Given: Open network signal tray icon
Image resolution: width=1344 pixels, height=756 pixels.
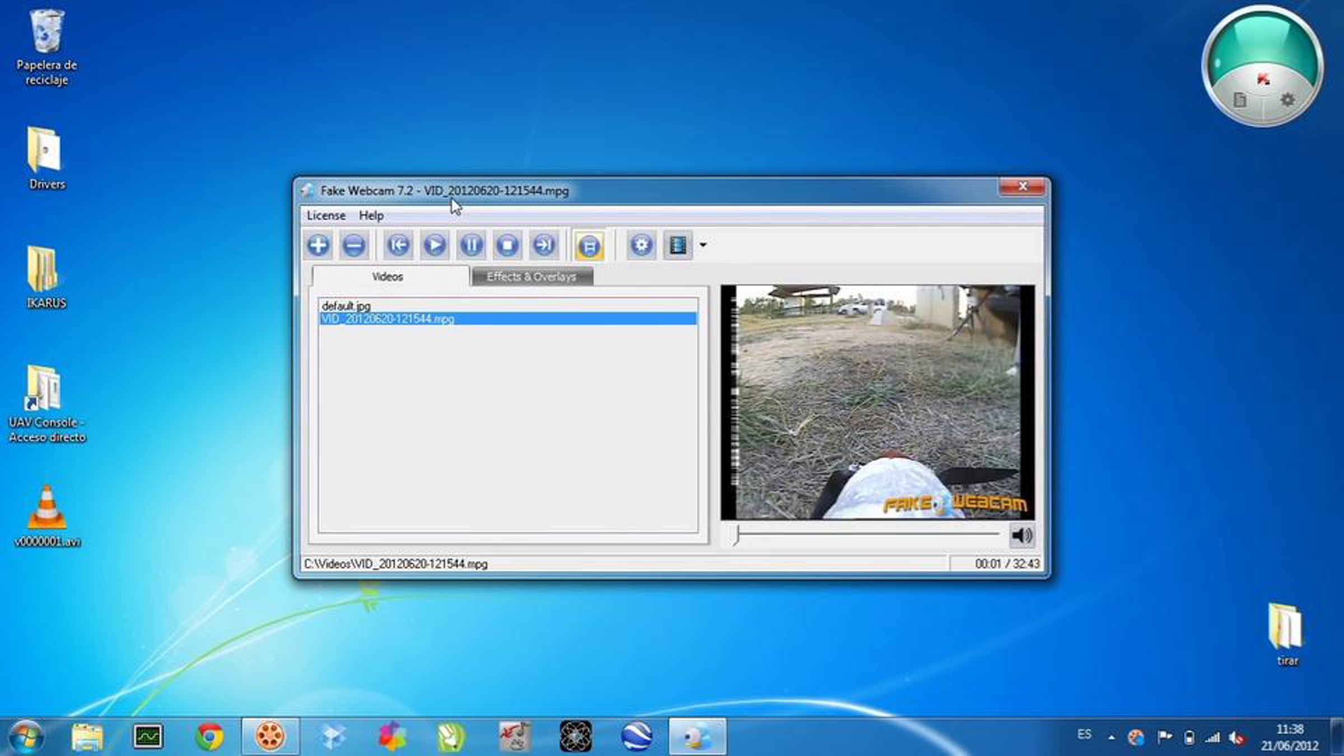Looking at the screenshot, I should pos(1213,738).
